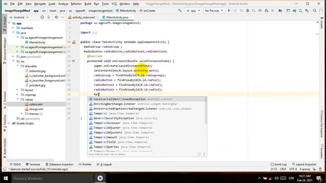
Task: Expand the folded import statement
Action: click(x=95, y=33)
